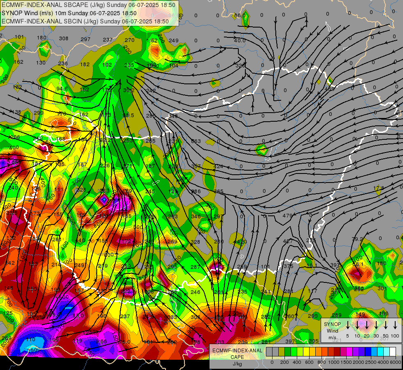Click the map value 17.8
Viewport: 403px width, 370px height.
(379, 188)
